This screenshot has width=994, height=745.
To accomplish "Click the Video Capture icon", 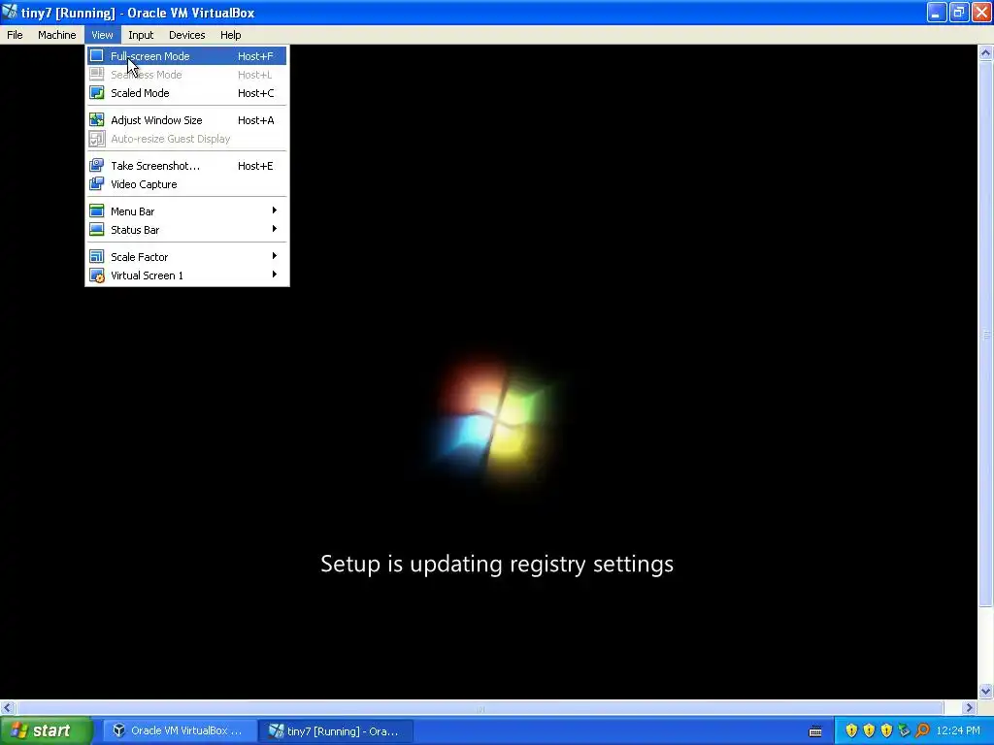I will (x=96, y=183).
